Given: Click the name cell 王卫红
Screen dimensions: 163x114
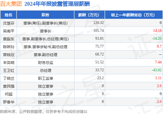Looking at the screenshot, I should click(9, 70).
